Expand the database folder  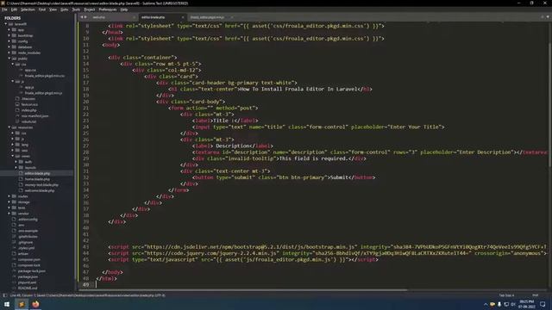(x=9, y=47)
